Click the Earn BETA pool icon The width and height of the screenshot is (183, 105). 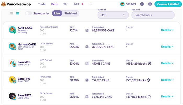12,96
